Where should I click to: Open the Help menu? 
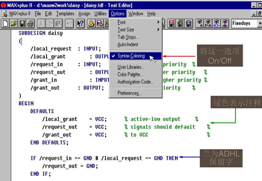tap(151, 14)
